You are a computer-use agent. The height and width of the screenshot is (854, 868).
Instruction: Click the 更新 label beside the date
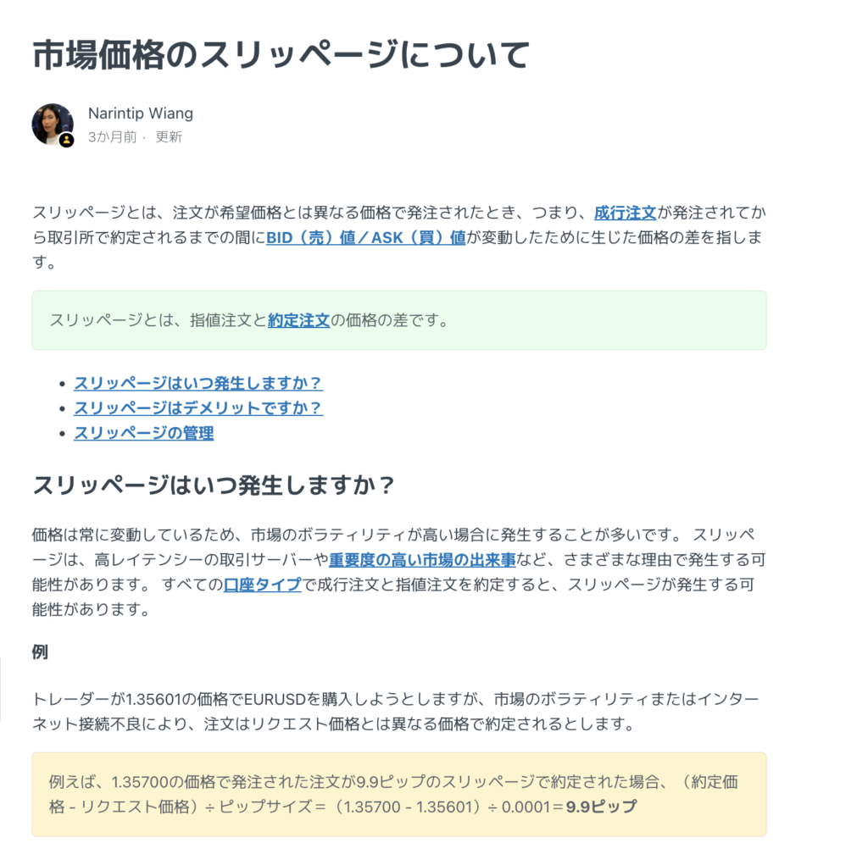169,136
